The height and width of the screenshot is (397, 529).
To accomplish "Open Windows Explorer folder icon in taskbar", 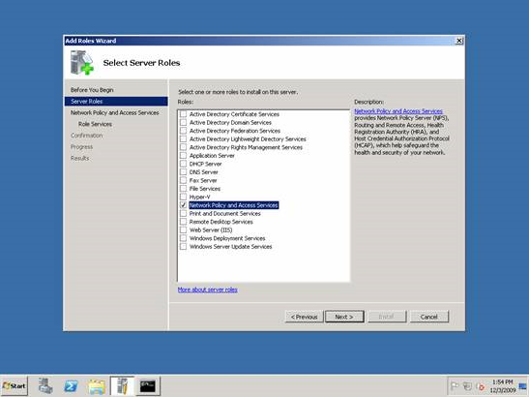I will (x=97, y=386).
